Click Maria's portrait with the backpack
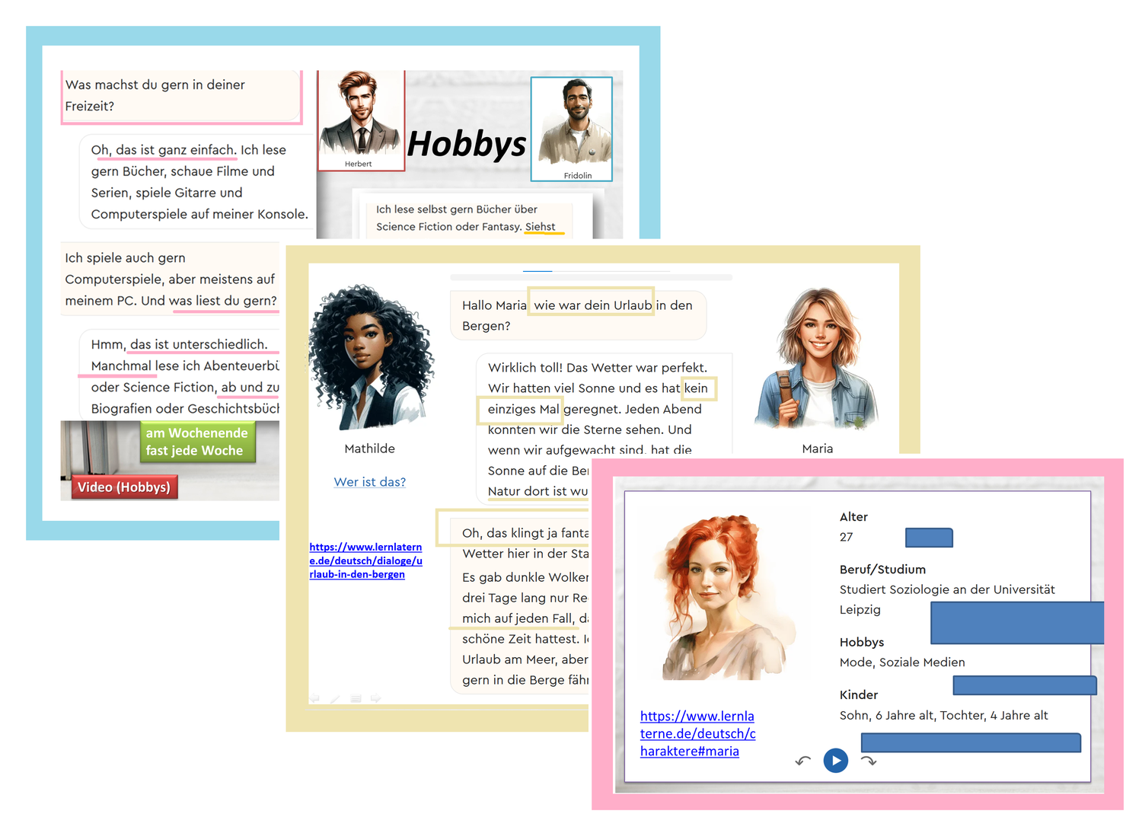The height and width of the screenshot is (830, 1142). pyautogui.click(x=817, y=358)
